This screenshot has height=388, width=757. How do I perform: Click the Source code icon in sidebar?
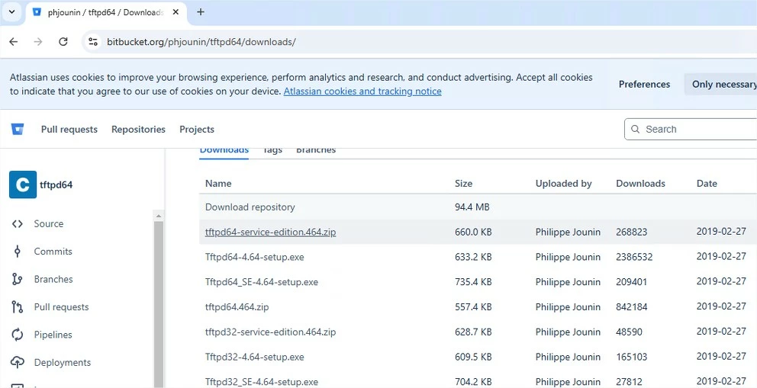(18, 223)
